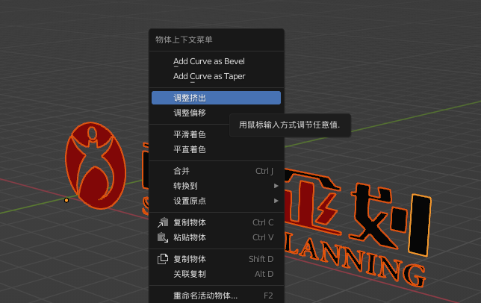481x303 pixels.
Task: Click the 物体上下文菜单 menu header
Action: (x=184, y=40)
